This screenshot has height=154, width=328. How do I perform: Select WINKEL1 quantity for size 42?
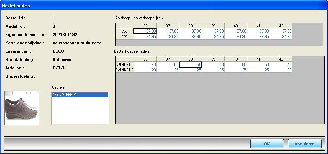pos(281,65)
